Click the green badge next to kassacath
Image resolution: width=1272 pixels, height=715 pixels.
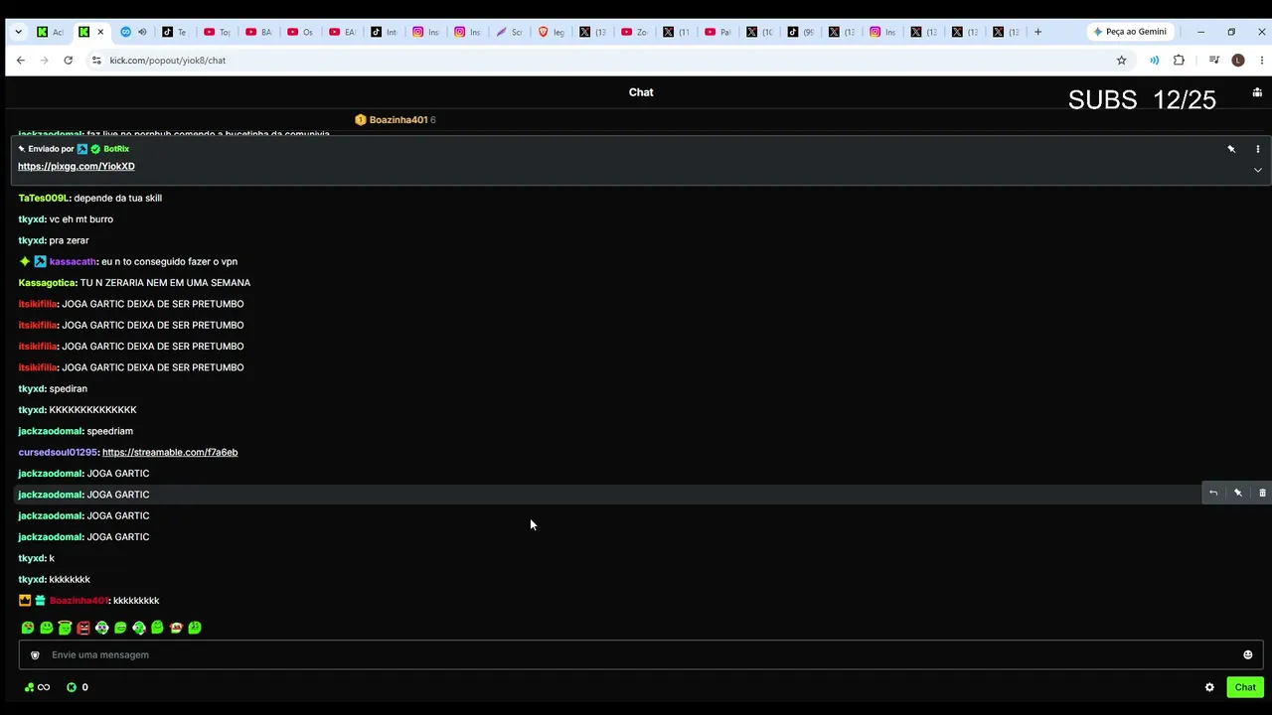(25, 261)
